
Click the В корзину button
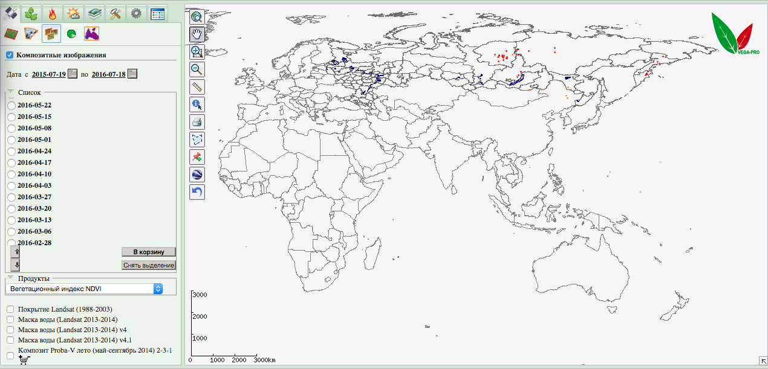(148, 252)
